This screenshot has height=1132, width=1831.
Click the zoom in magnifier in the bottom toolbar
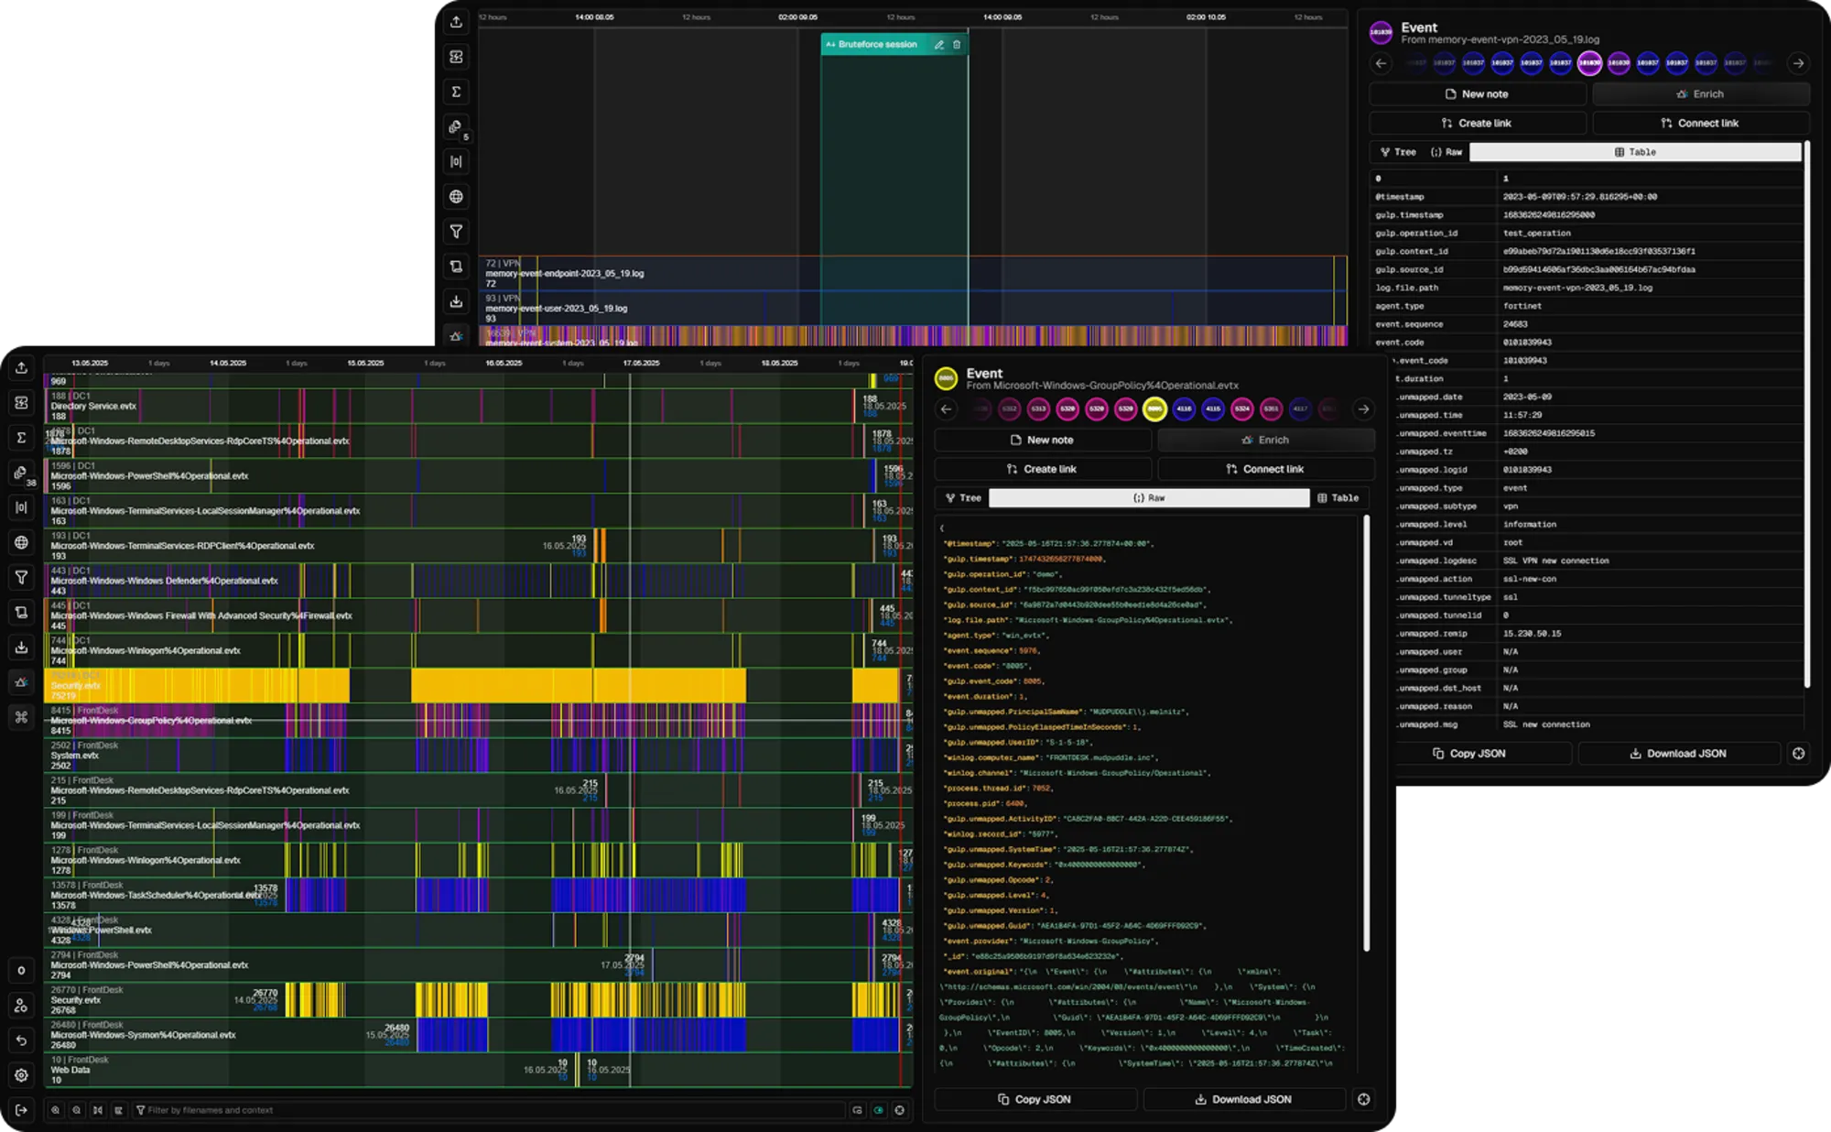[56, 1110]
